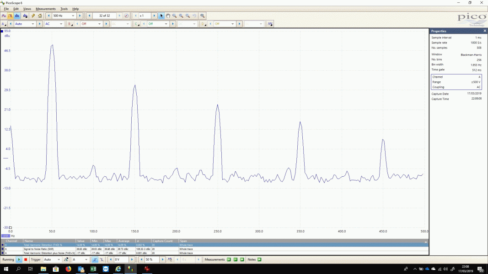Select the Total Harmonic Distortion (THD) % row
This screenshot has height=274, width=488.
215,245
